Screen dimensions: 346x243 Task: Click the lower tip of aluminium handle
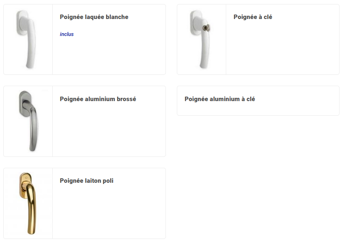(33, 147)
